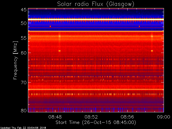172x129 pixels.
Task: Click the 70 frequency tick label
Action: click(x=24, y=83)
